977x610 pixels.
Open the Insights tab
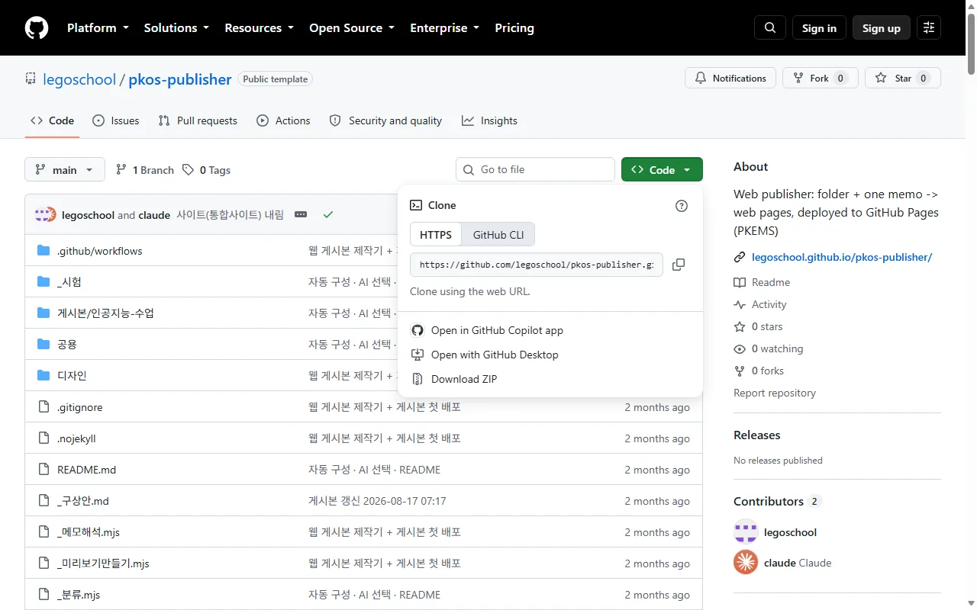pyautogui.click(x=489, y=120)
